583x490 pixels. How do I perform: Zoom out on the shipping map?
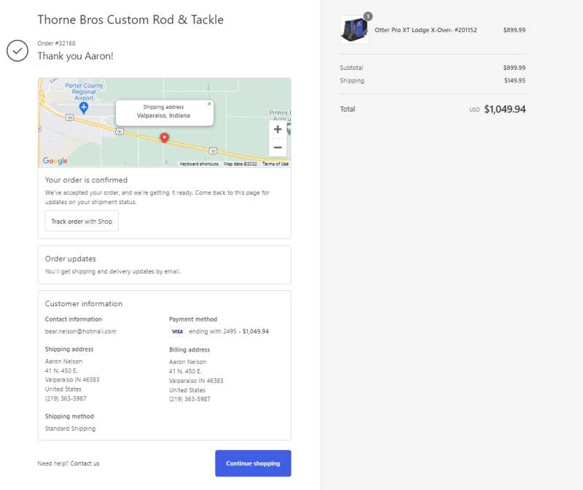tap(278, 147)
